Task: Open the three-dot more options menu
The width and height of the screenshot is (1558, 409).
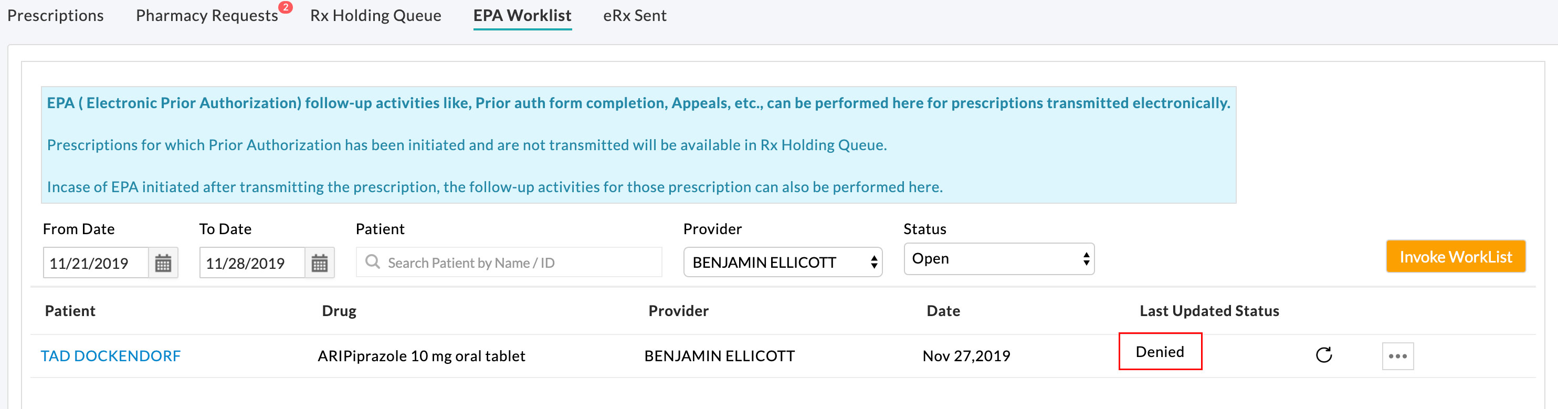Action: tap(1397, 356)
